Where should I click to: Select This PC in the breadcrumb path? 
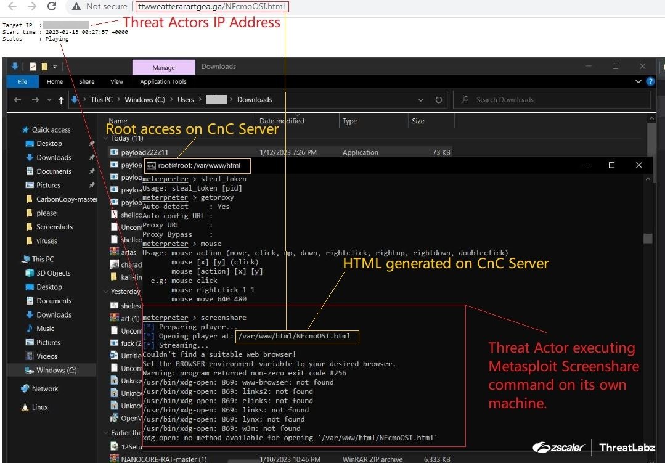101,99
